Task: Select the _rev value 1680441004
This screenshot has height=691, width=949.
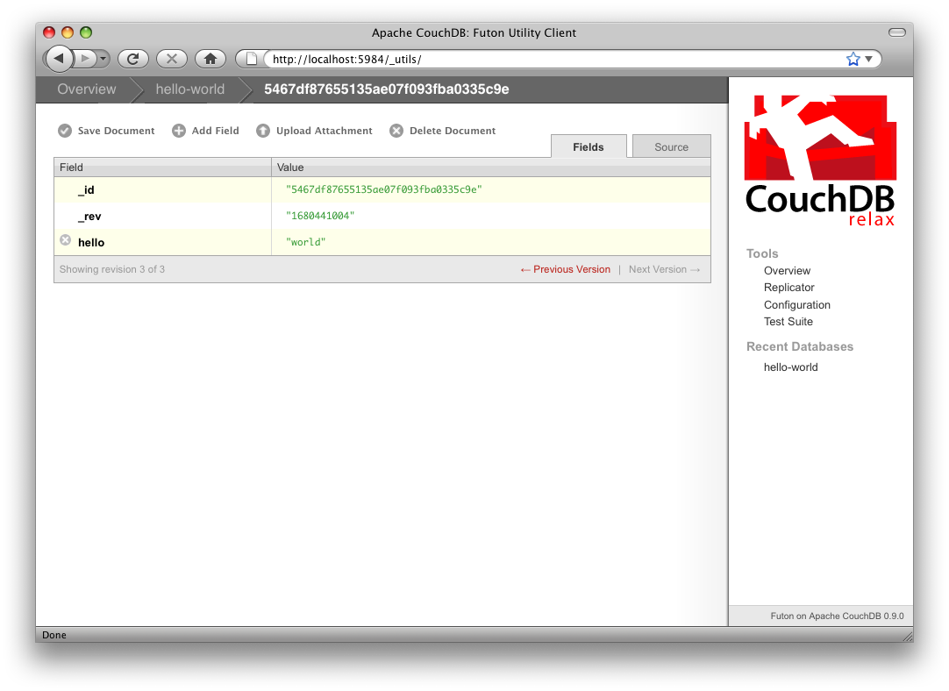Action: click(320, 216)
